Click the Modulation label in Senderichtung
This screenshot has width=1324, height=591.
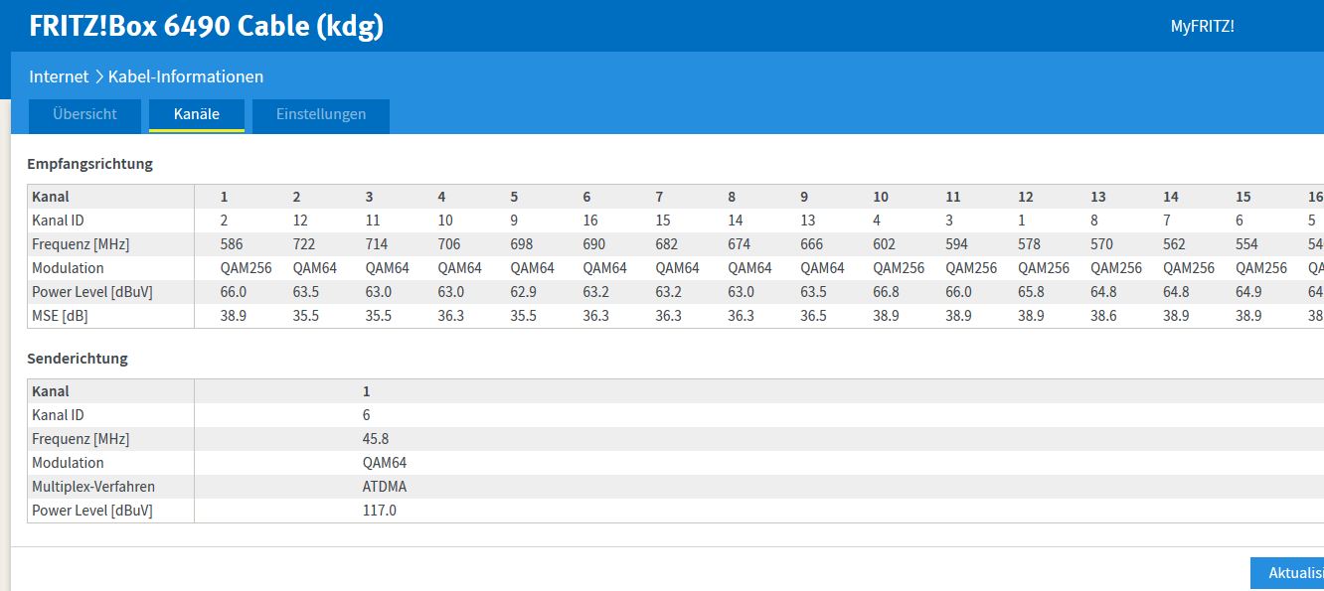point(68,463)
